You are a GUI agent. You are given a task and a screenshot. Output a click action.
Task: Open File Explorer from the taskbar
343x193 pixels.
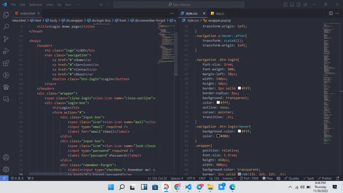[x=210, y=187]
